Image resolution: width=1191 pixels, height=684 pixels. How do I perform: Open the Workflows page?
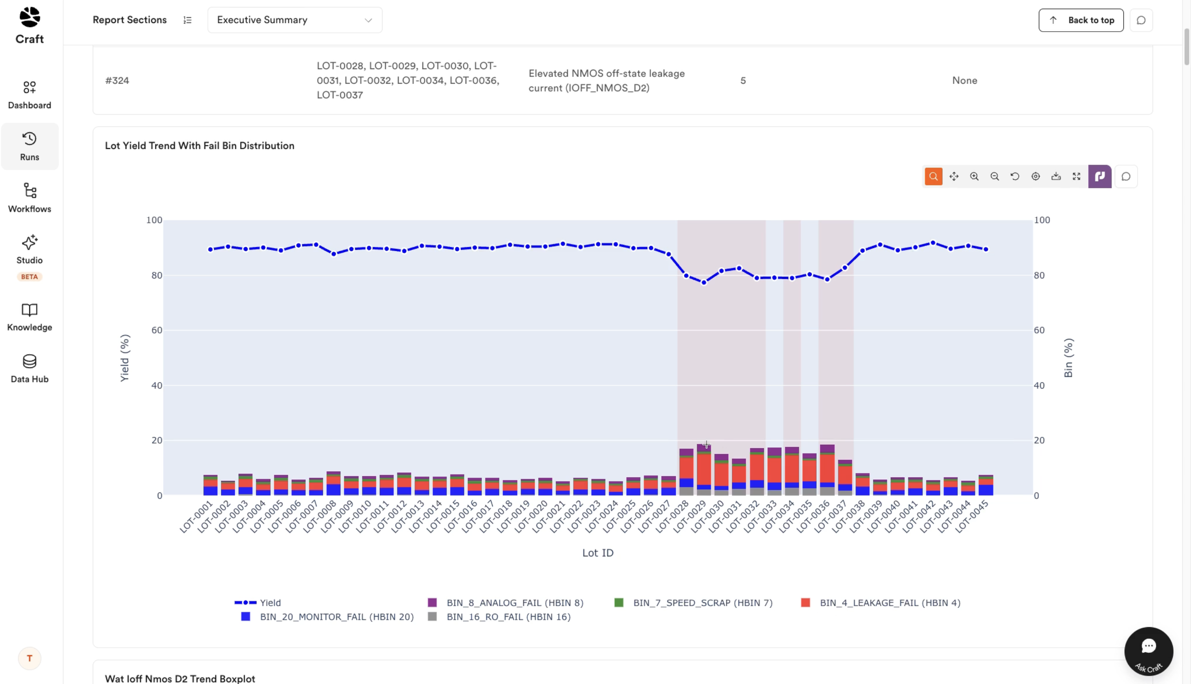(x=30, y=198)
